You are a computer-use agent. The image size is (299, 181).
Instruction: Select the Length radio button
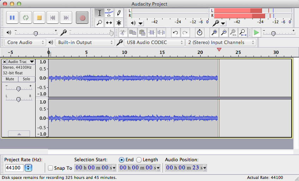139,160
